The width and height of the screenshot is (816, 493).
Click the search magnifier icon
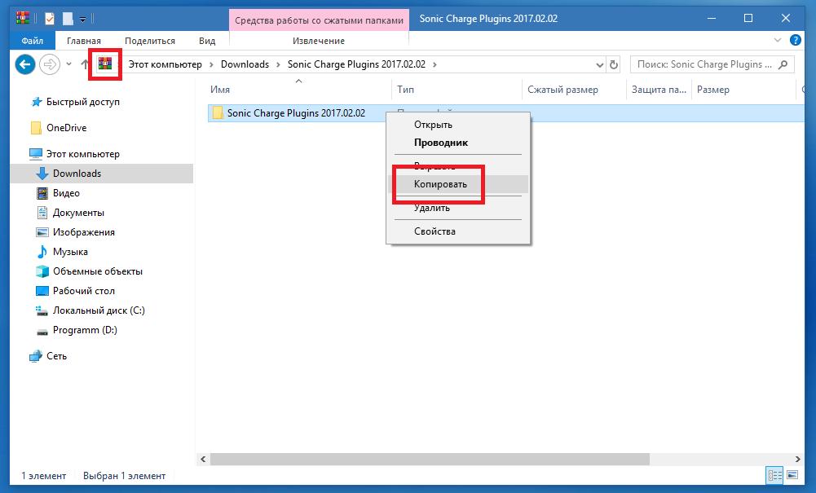coord(783,64)
